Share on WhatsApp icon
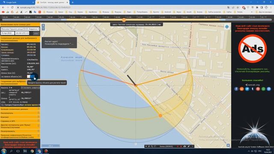Viewport: 274px width, 154px height. pos(263,89)
